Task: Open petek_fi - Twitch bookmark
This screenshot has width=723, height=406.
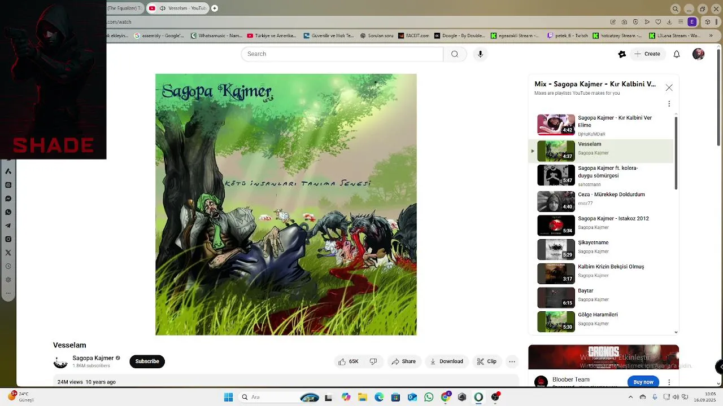Action: (568, 36)
